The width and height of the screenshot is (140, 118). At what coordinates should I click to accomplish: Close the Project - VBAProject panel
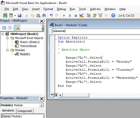point(41,21)
